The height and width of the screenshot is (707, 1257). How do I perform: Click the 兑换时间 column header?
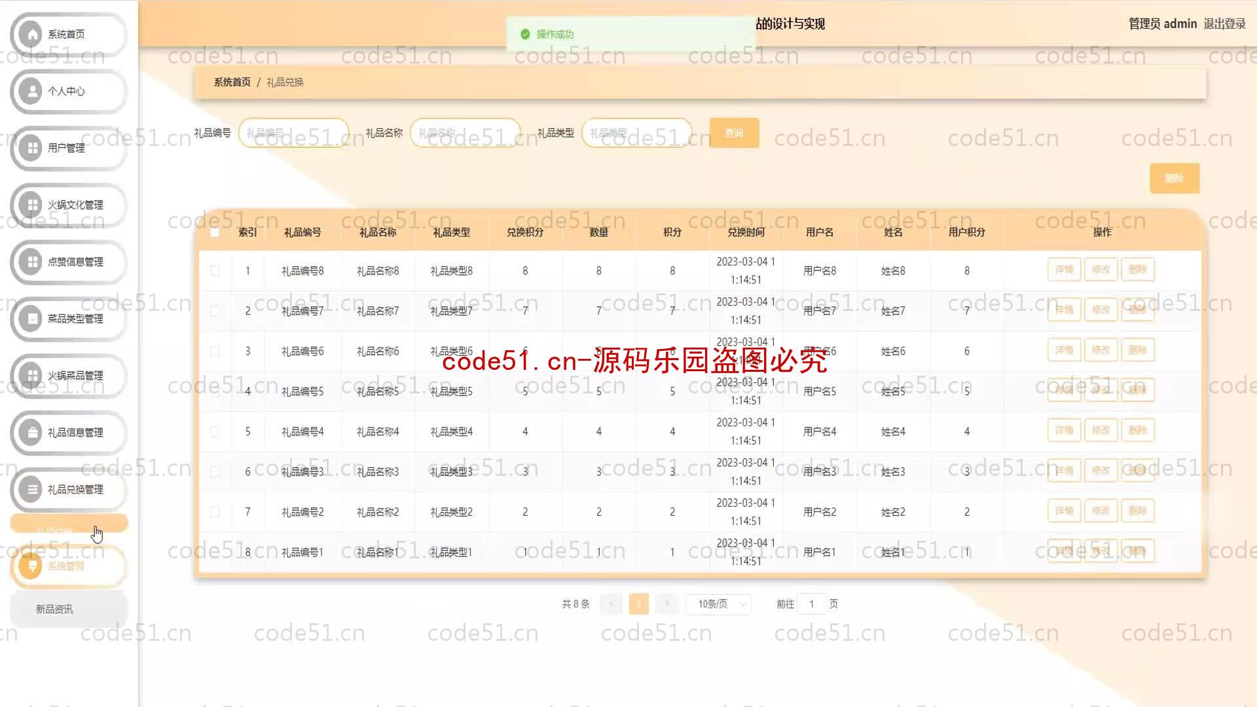[746, 232]
